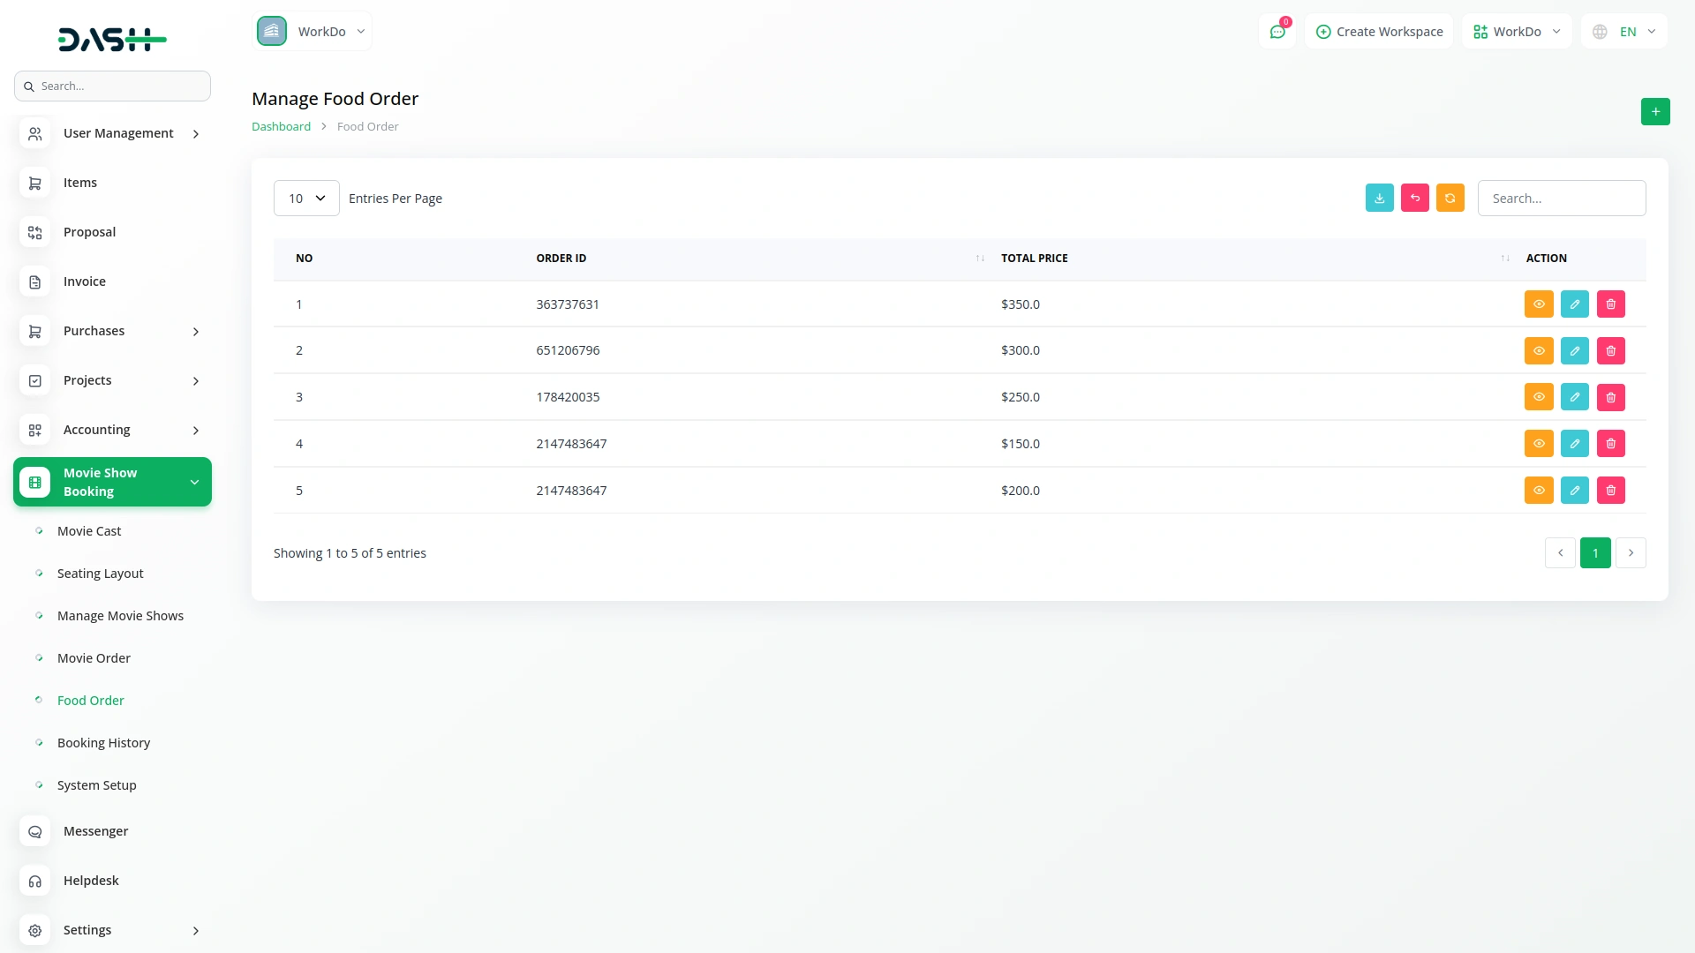Toggle the Action column sort control
Screen dimensions: 1695x953
1504,258
